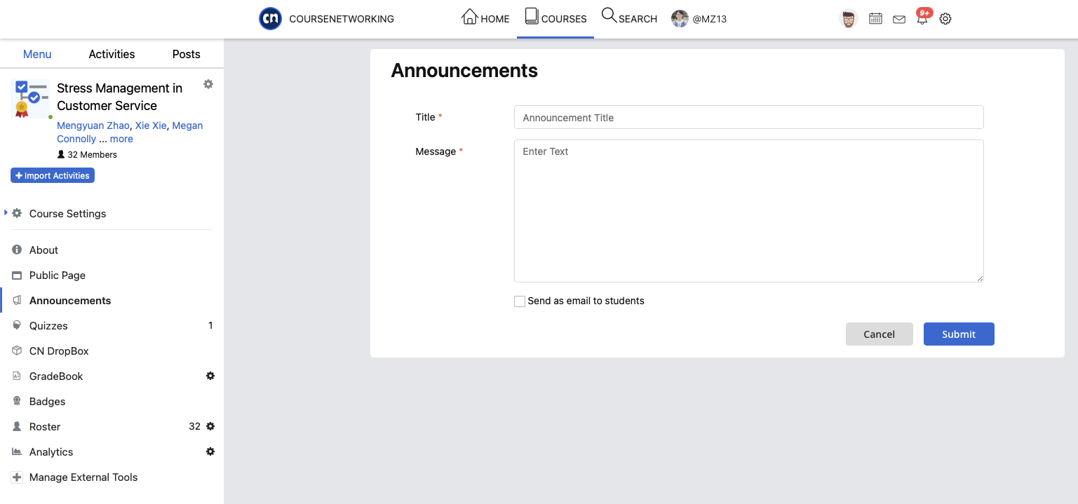Click the Manage External Tools plus icon
1078x504 pixels.
point(17,477)
